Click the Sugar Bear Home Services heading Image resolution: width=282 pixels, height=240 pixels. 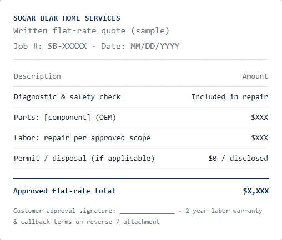click(x=67, y=18)
